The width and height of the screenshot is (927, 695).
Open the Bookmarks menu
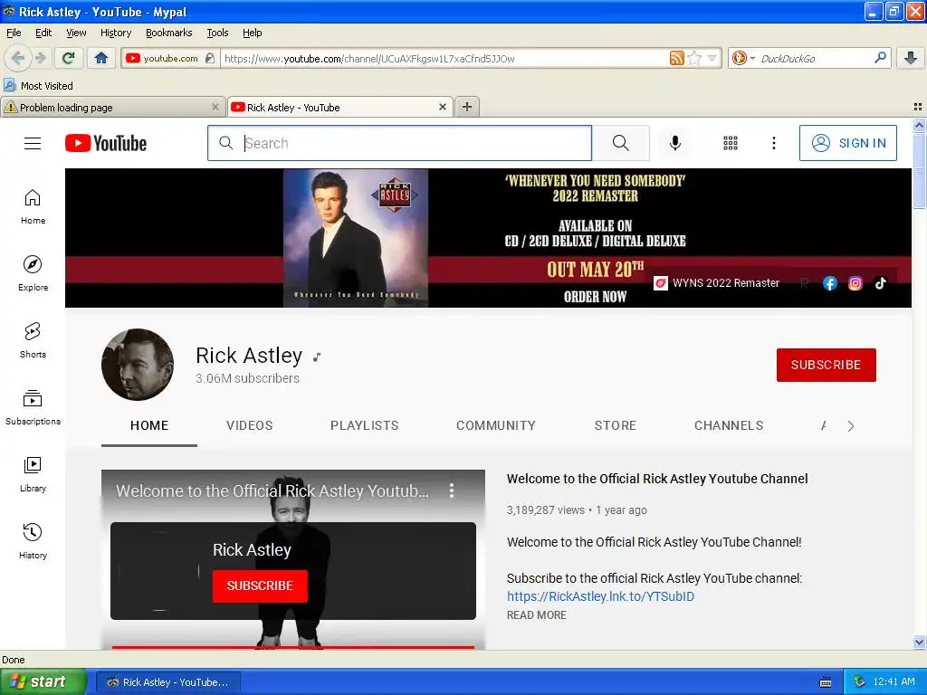pos(168,33)
